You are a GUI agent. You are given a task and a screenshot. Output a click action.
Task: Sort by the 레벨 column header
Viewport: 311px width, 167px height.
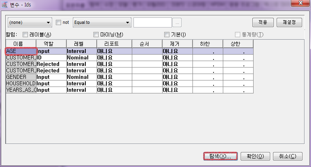click(82, 44)
